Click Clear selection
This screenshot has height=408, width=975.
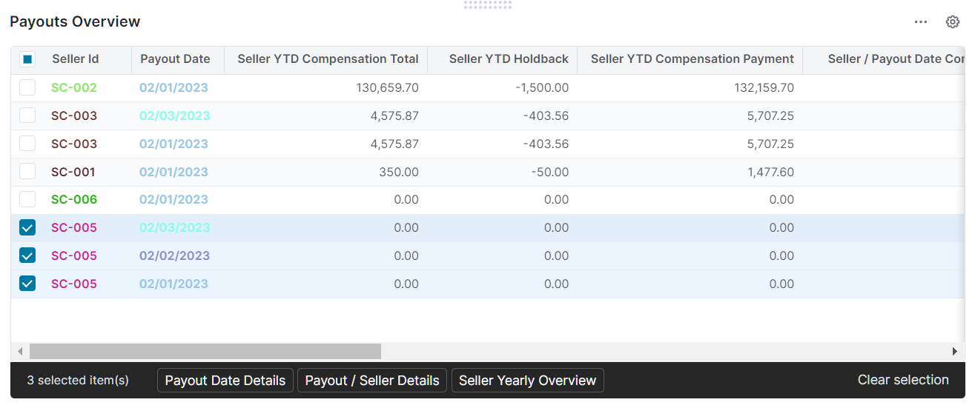(903, 380)
